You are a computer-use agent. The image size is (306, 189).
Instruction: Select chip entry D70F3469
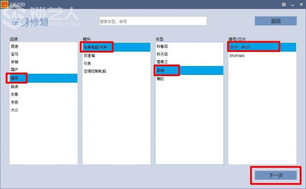click(x=262, y=56)
